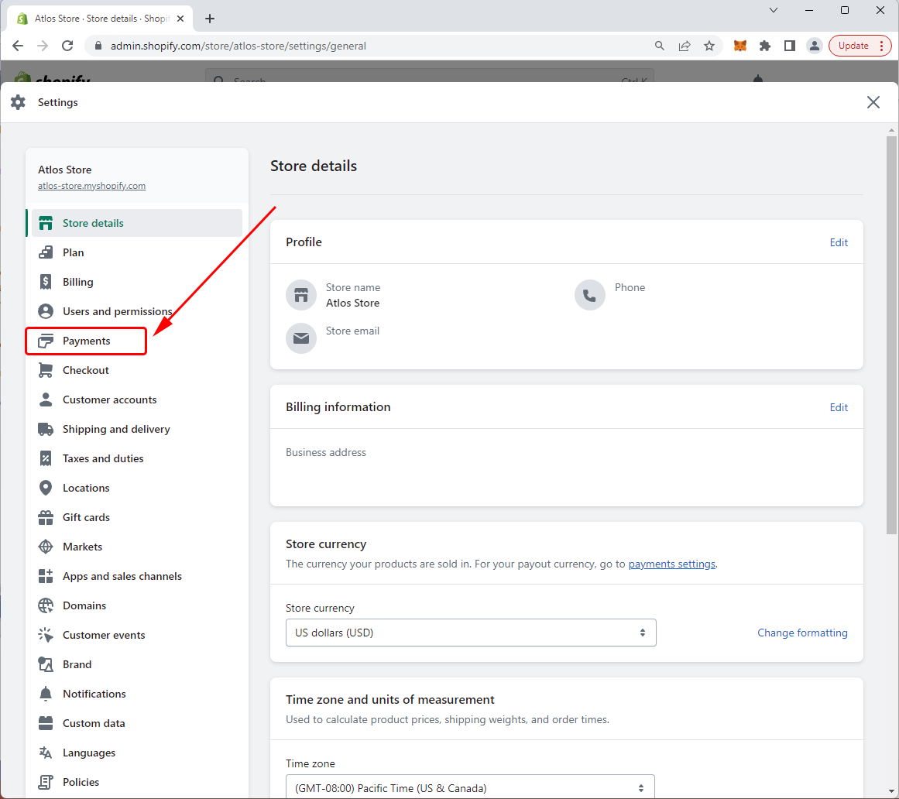Screen dimensions: 899x799
Task: Click the Domains globe icon
Action: pos(46,606)
